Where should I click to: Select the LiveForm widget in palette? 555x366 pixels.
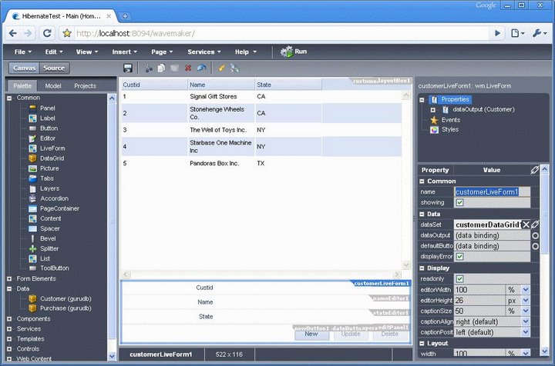click(52, 148)
